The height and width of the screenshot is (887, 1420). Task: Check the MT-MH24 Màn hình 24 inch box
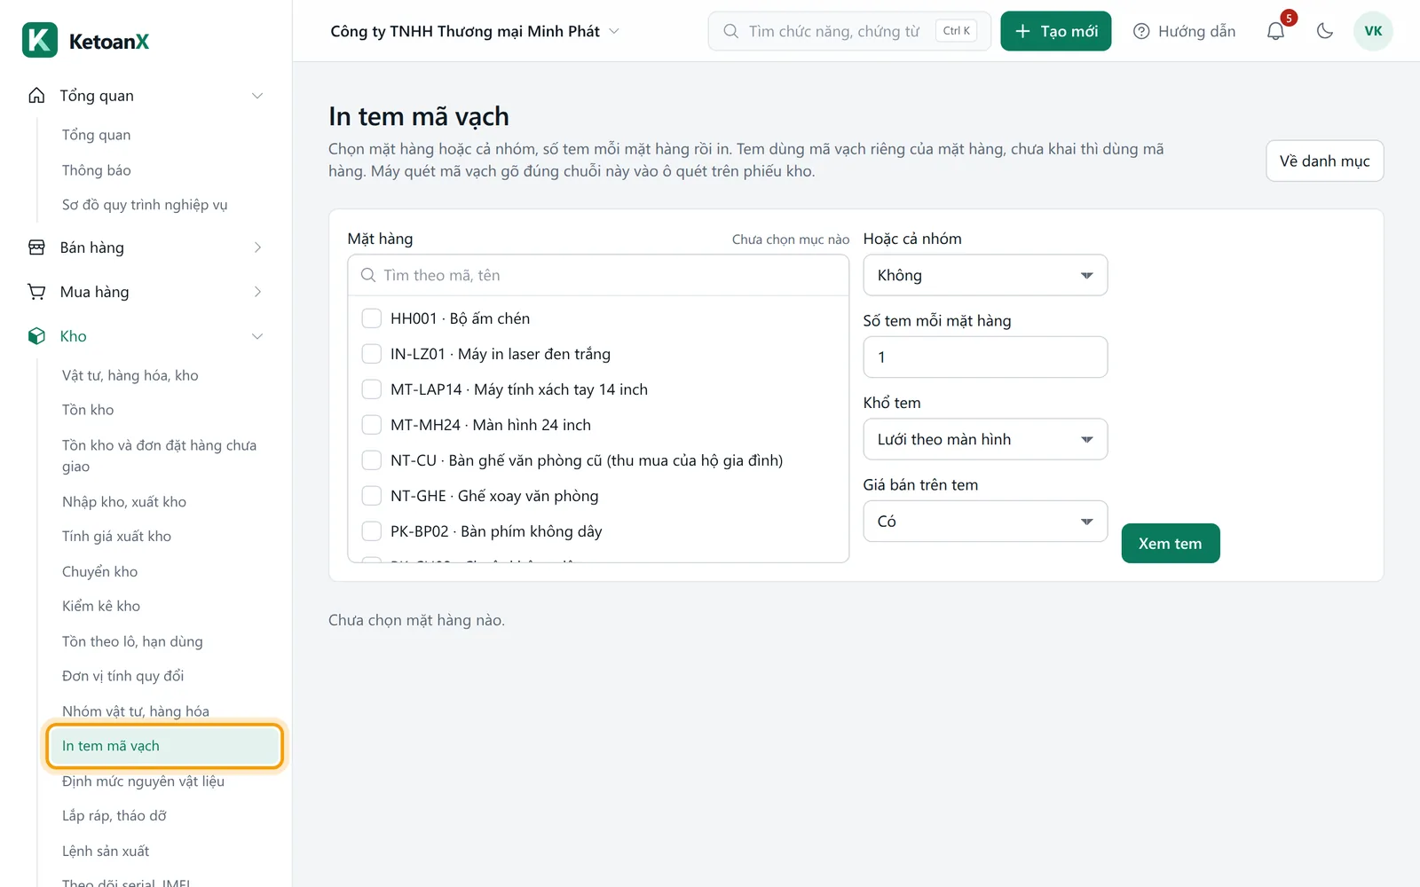tap(372, 425)
